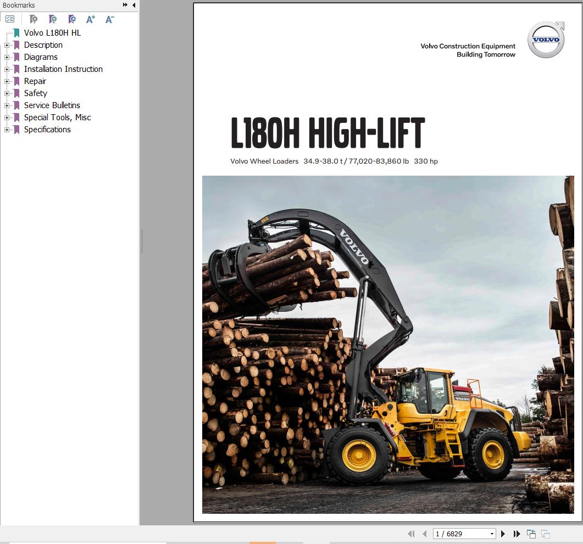583x544 pixels.
Task: Click the wheel loader cover photo
Action: (x=388, y=345)
